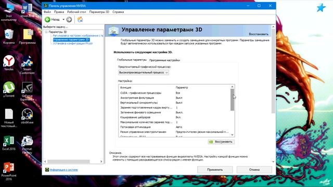Screen dimensions: 333x187
Task: Select Установка конфигурации PhysX tree item
Action: pos(73,44)
